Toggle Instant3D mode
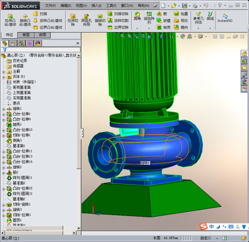 (225, 18)
